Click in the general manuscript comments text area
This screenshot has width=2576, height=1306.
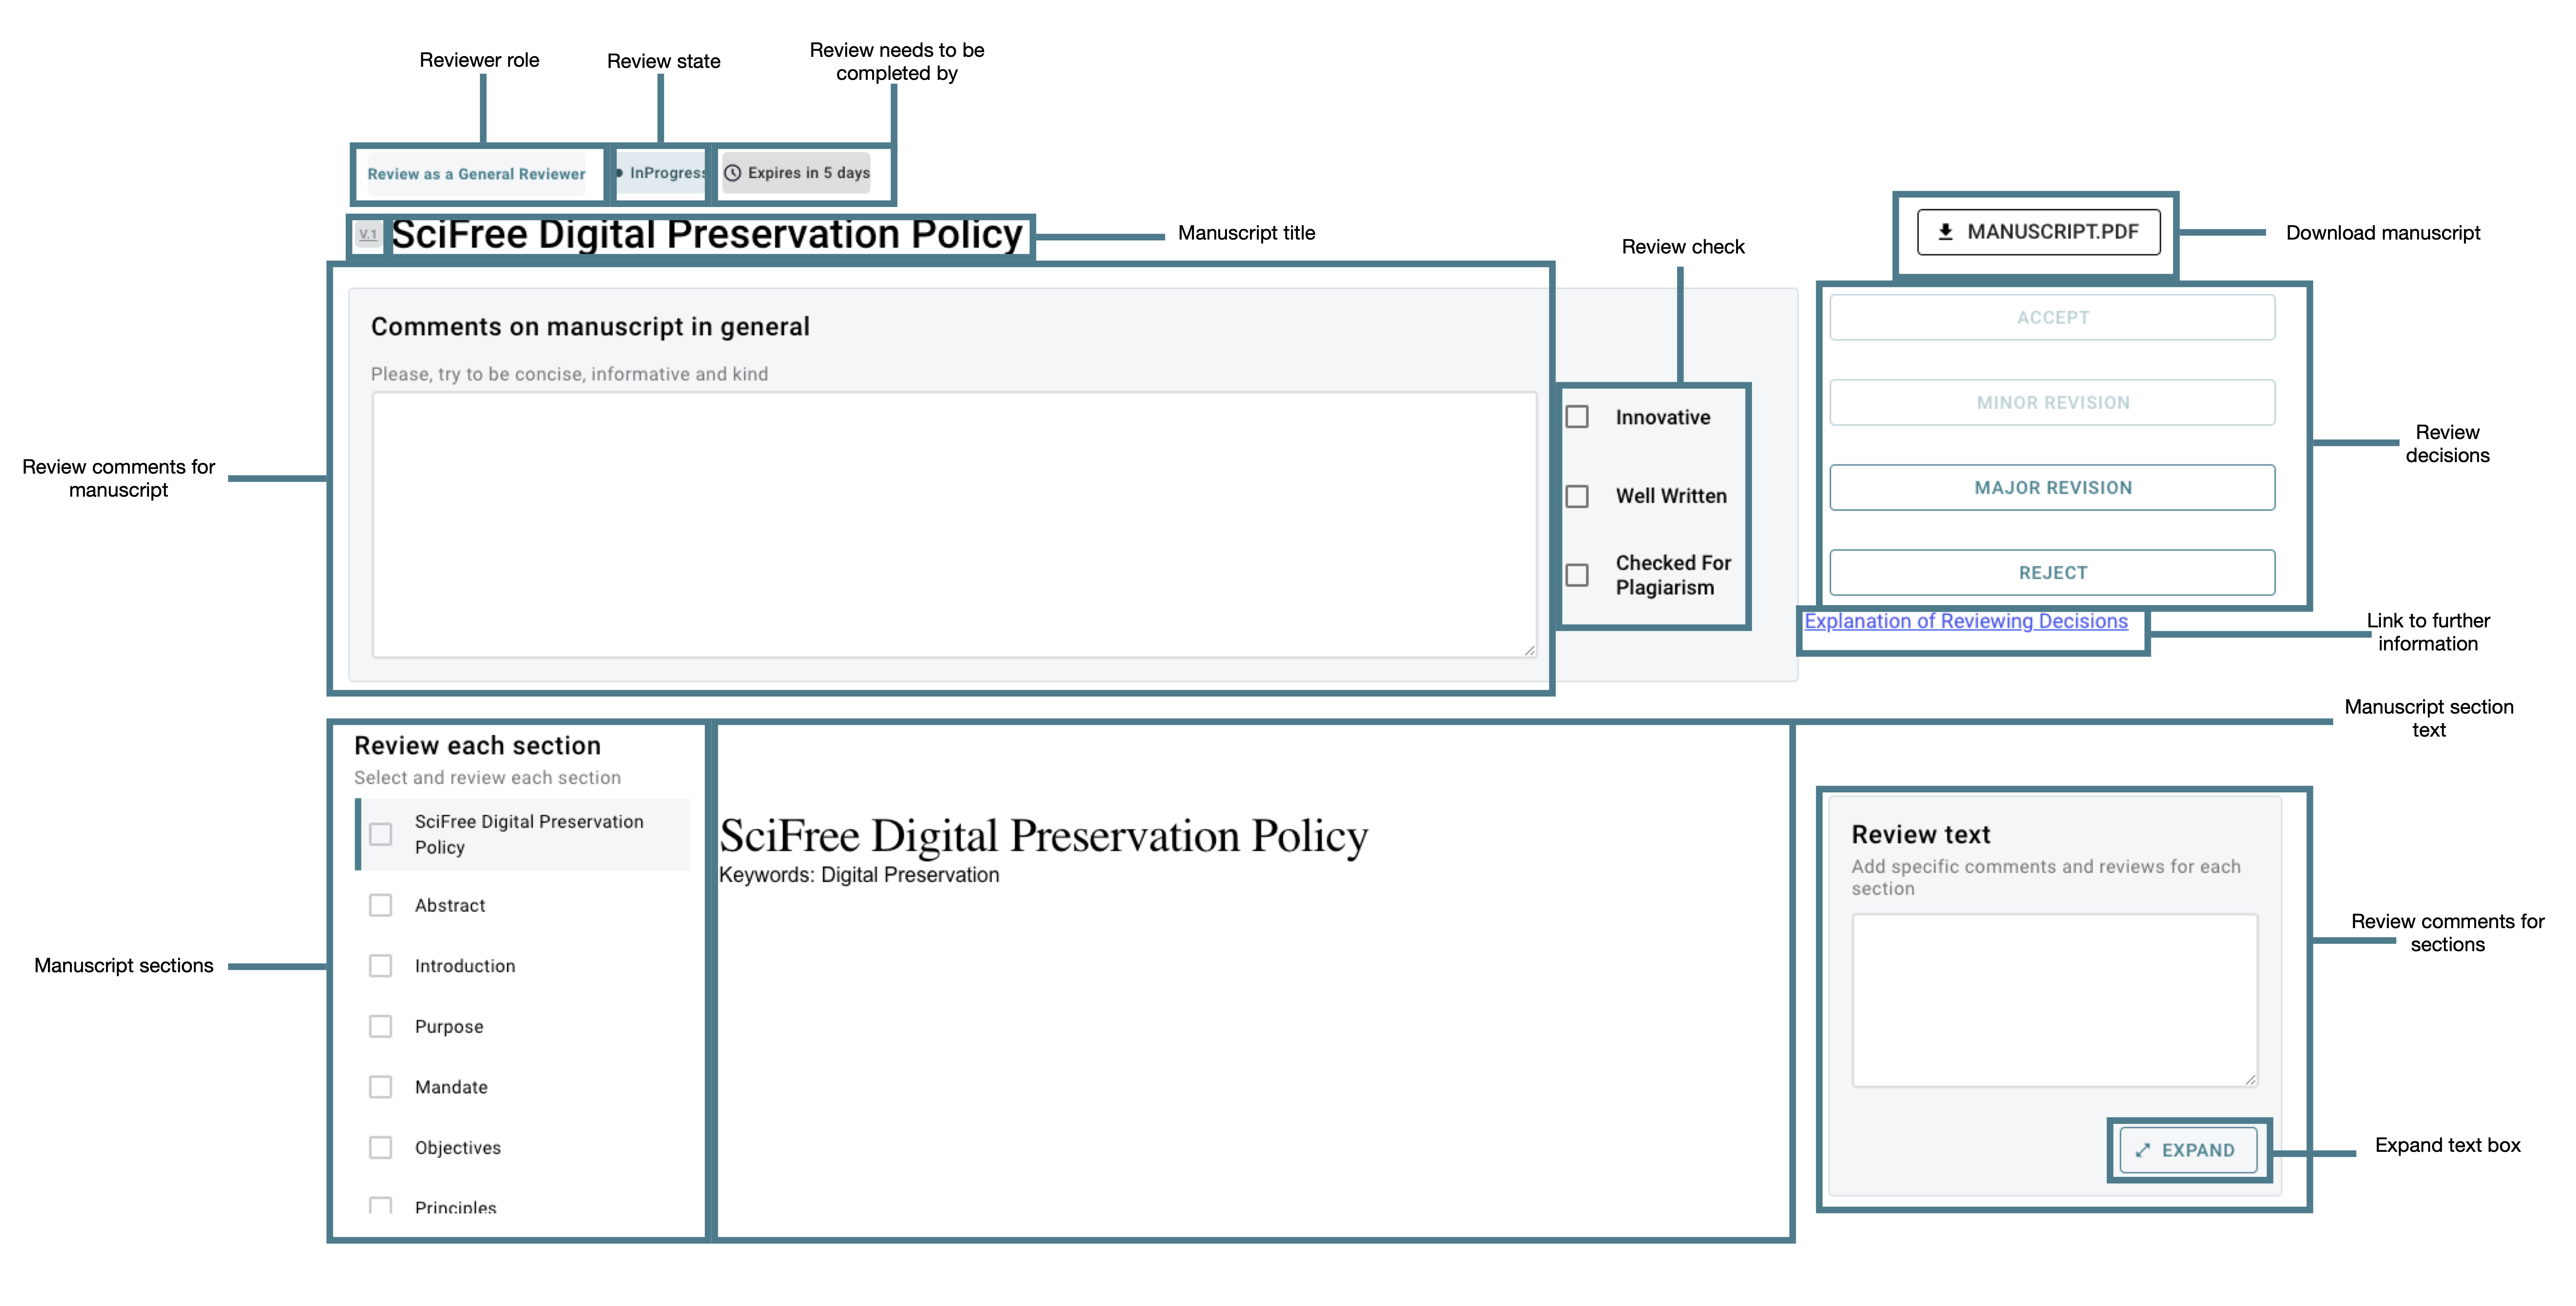pos(954,524)
